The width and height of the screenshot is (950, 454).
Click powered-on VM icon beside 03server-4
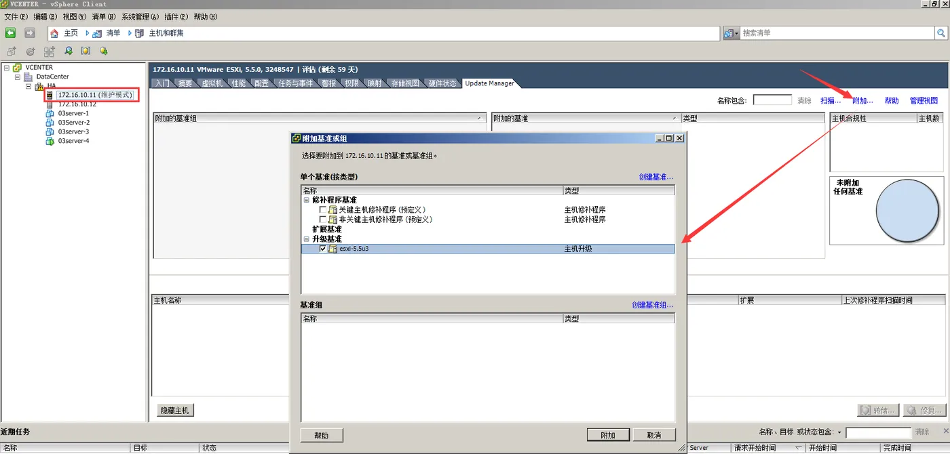tap(50, 141)
